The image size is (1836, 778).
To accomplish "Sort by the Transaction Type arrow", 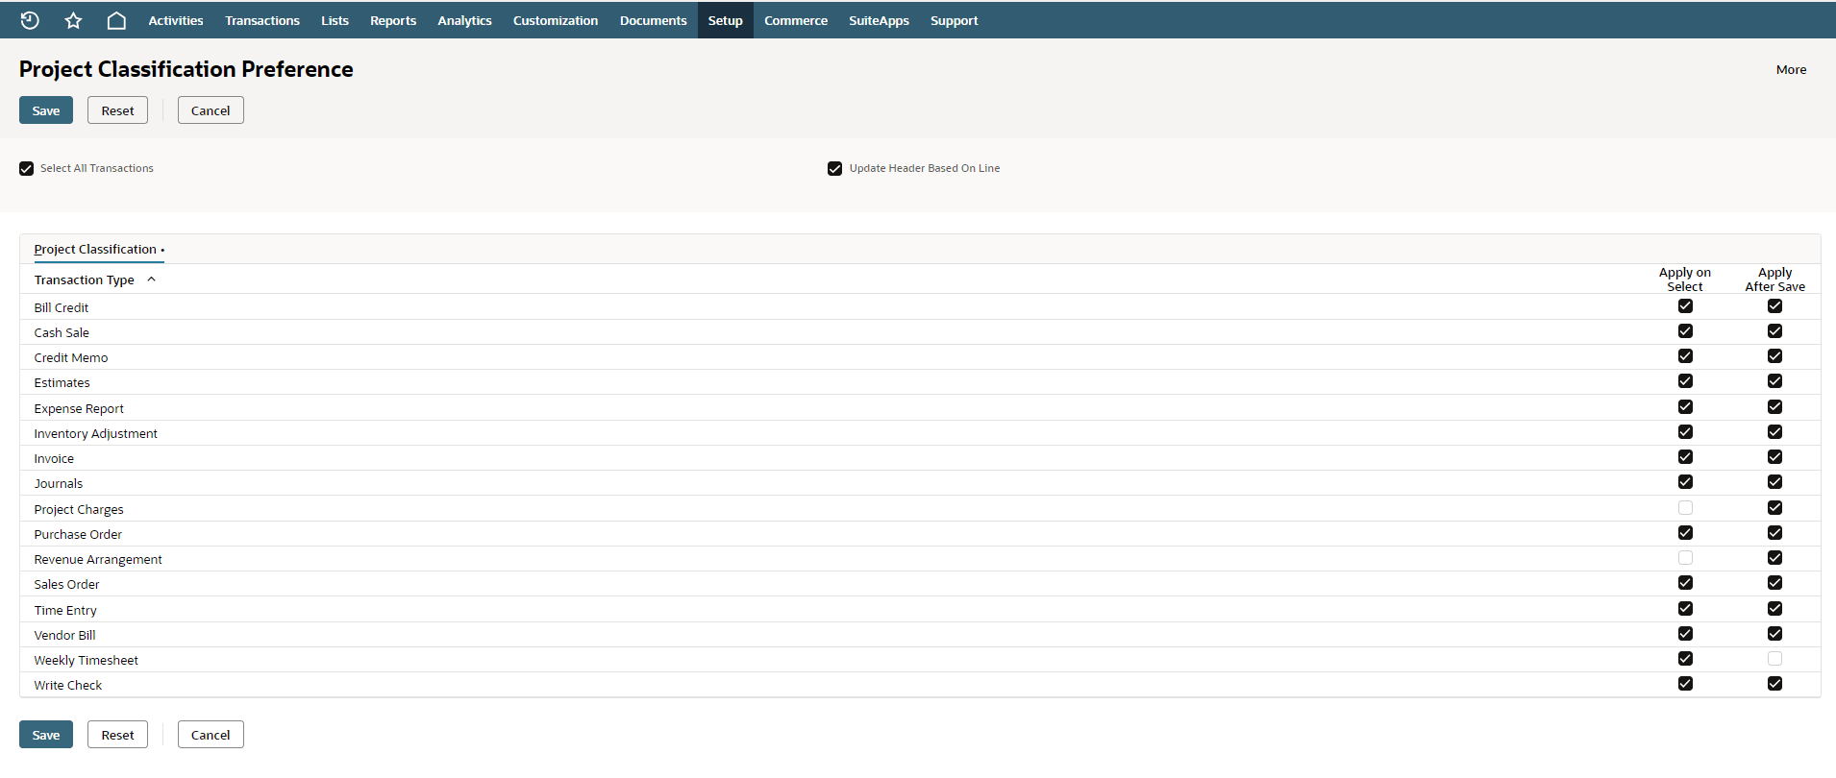I will [151, 280].
